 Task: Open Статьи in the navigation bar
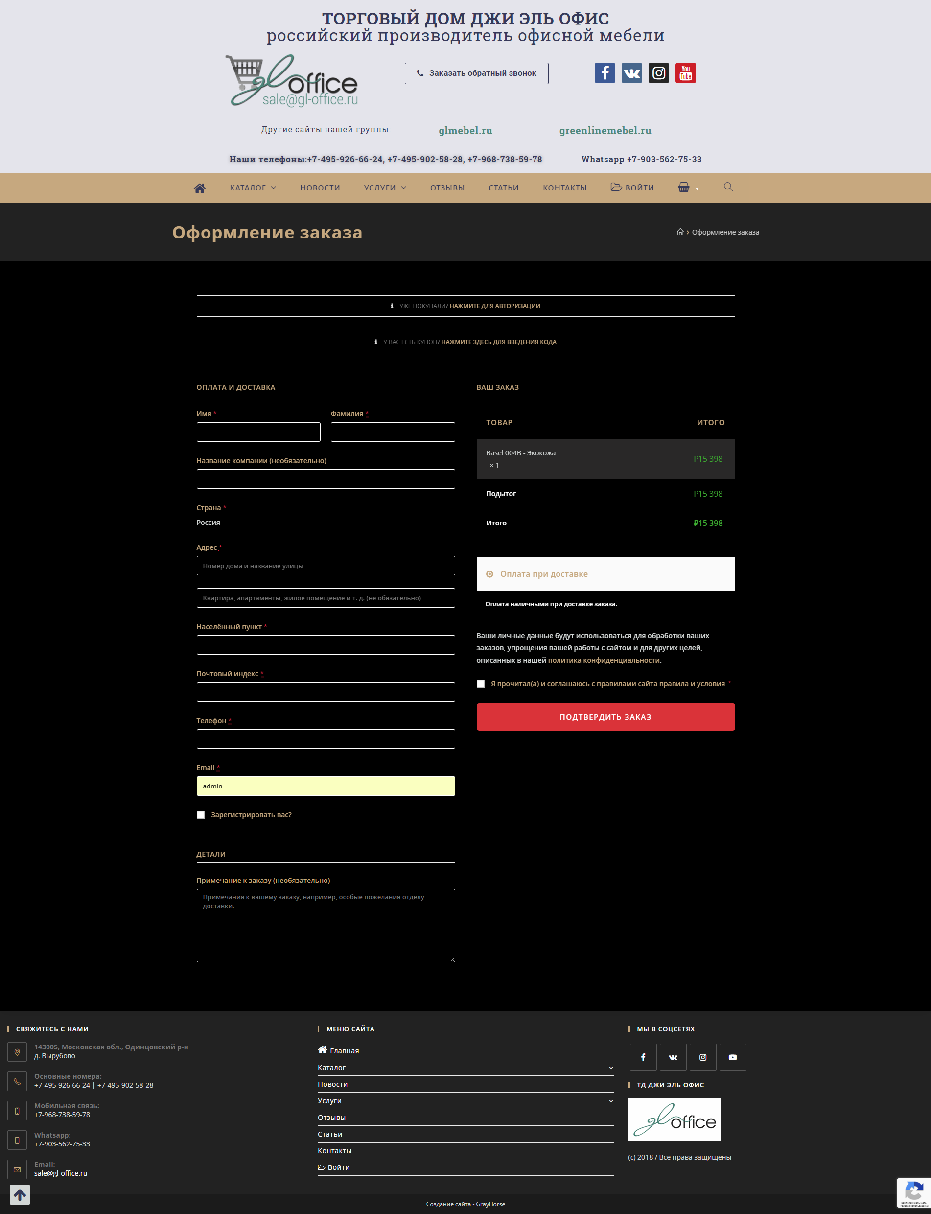coord(504,188)
